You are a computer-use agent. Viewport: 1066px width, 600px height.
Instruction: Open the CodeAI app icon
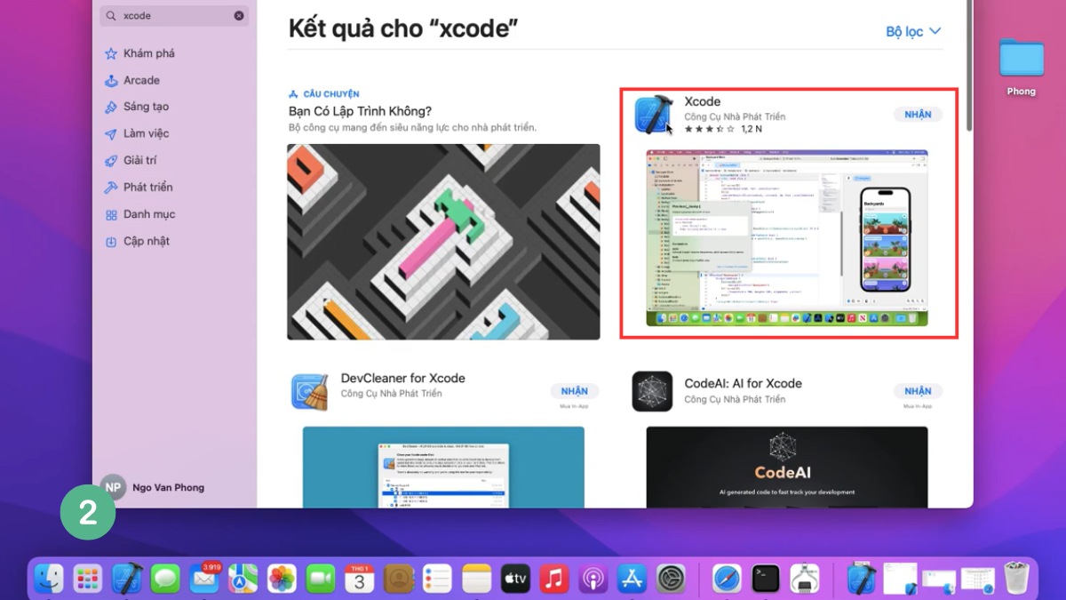(652, 391)
